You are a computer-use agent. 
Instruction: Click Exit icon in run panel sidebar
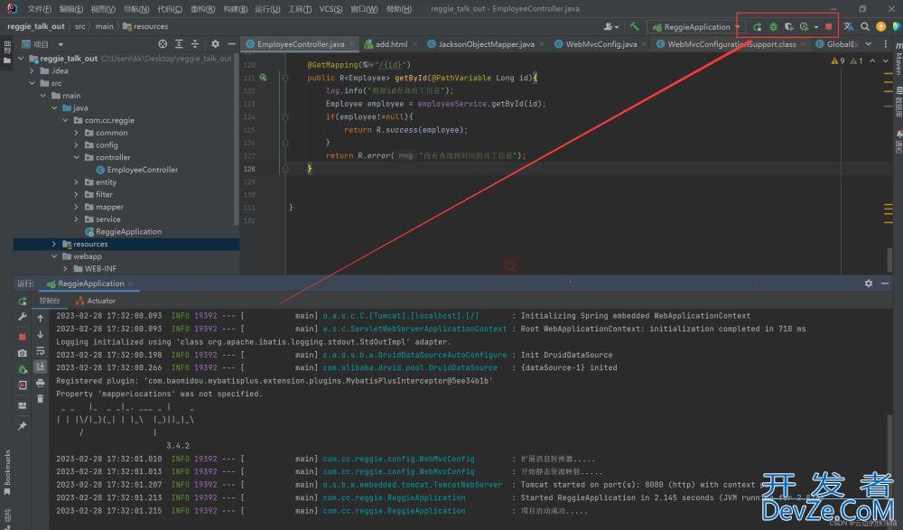click(23, 386)
